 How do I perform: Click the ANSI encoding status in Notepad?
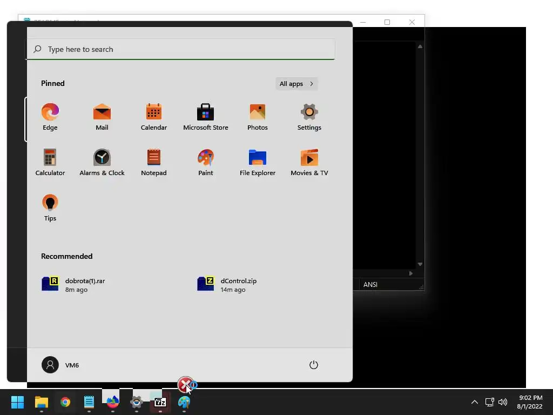pos(370,284)
